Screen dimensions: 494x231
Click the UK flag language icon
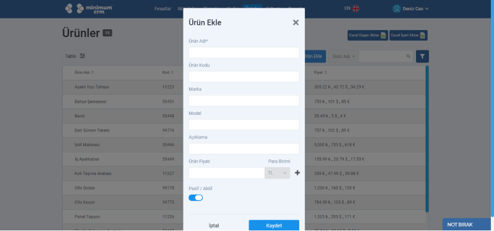click(x=356, y=8)
